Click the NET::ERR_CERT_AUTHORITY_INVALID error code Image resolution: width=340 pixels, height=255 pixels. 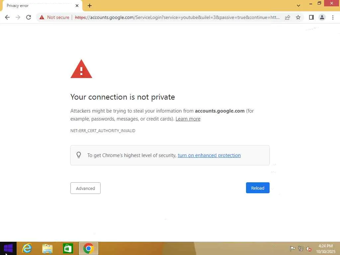pos(103,131)
